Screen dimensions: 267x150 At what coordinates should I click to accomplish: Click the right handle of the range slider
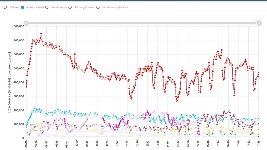click(x=259, y=23)
